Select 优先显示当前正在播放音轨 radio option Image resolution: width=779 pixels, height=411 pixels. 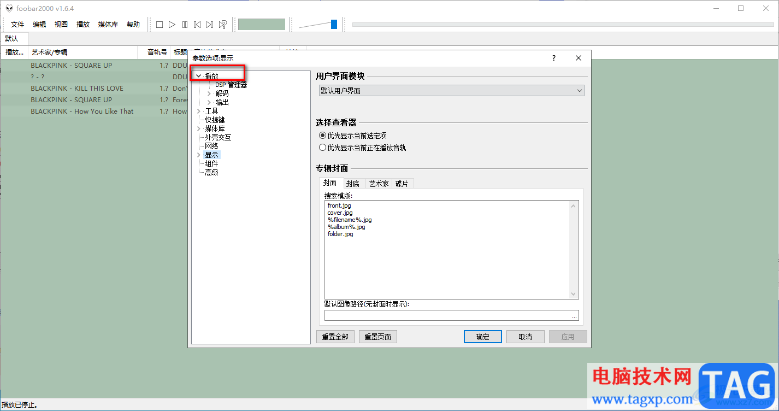tap(362, 147)
